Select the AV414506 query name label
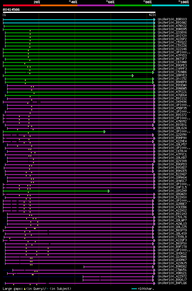The height and width of the screenshot is (291, 192). 11,10
